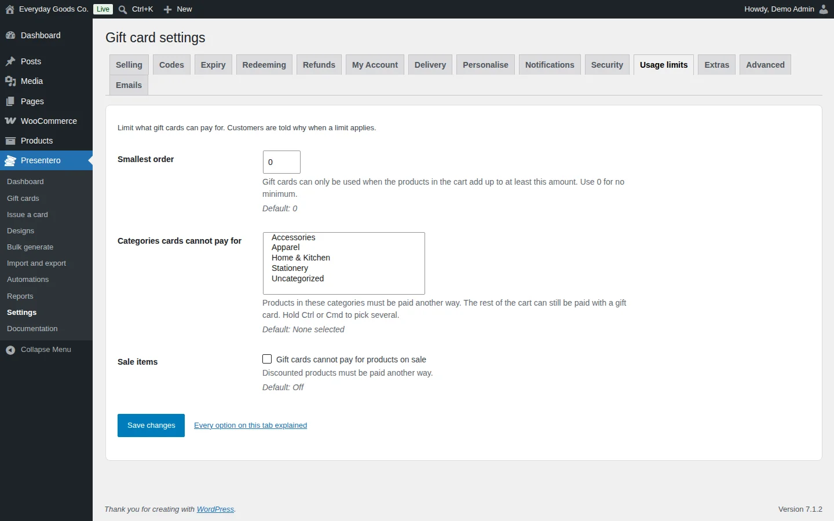Click the Posts pushpin icon
Viewport: 834px width, 521px height.
10,61
